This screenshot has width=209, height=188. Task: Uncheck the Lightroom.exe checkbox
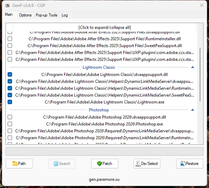(10, 102)
